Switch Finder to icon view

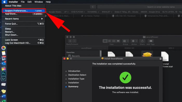click(x=105, y=41)
